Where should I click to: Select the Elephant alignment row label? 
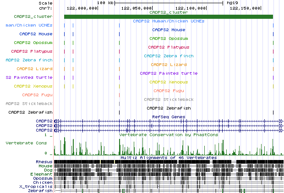pyautogui.click(x=43, y=174)
